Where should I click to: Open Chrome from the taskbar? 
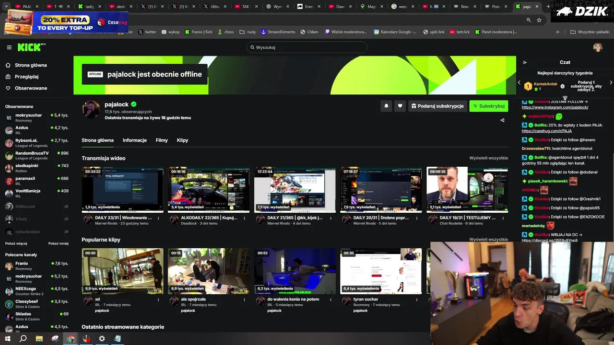[71, 339]
